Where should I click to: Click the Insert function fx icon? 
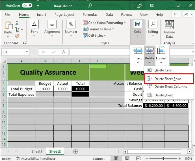coord(64,52)
